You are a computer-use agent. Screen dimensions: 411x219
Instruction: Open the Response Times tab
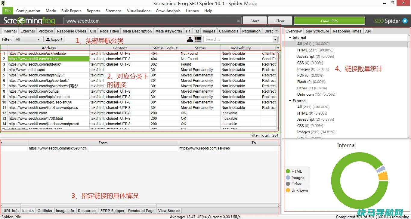click(x=347, y=31)
